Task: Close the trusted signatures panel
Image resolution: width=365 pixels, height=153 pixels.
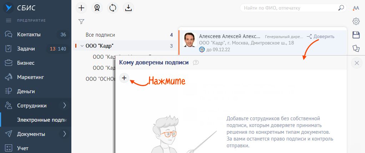Action: pos(357,63)
